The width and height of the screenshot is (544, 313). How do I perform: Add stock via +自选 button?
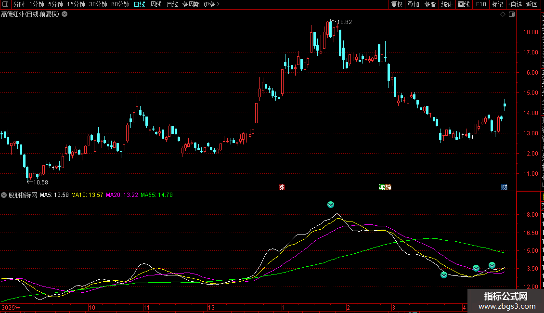click(x=514, y=4)
